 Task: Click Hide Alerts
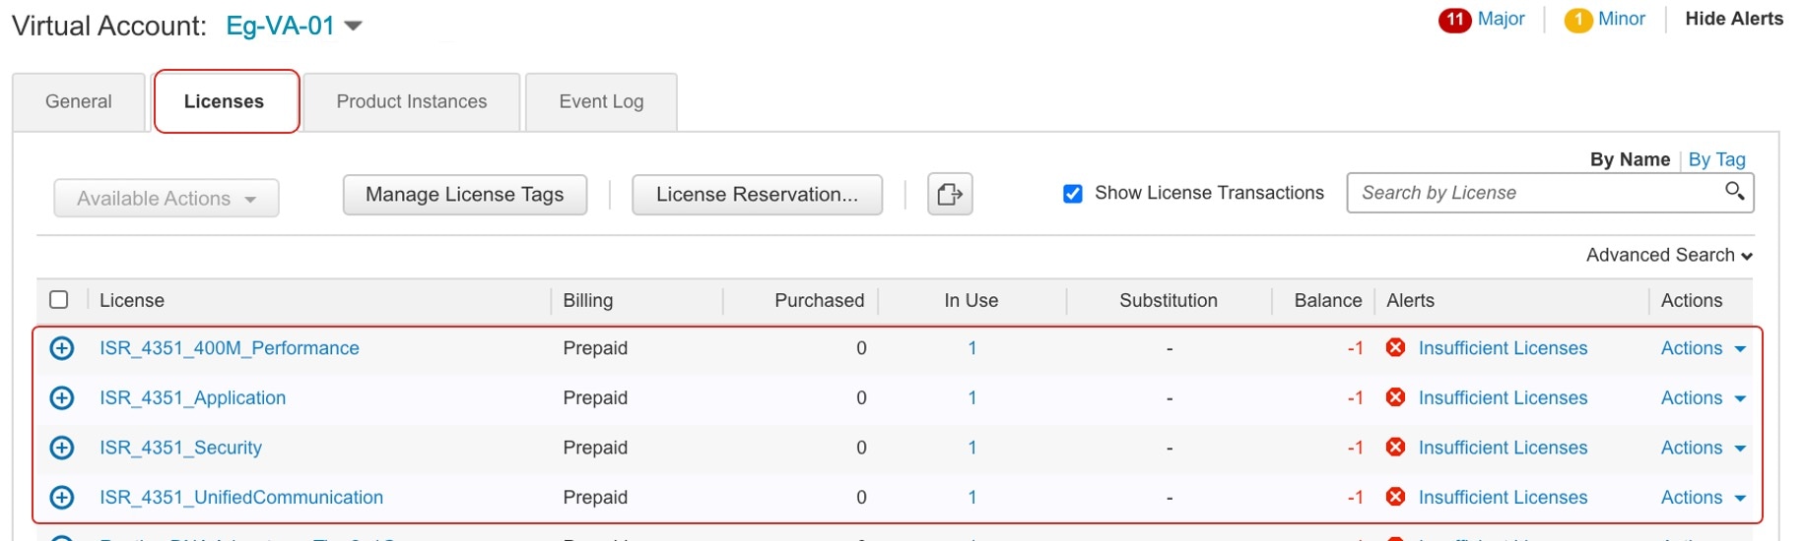tap(1734, 19)
